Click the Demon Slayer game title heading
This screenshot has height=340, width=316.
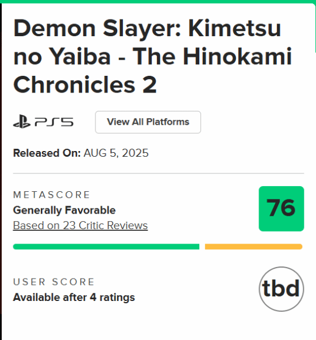[x=152, y=56]
